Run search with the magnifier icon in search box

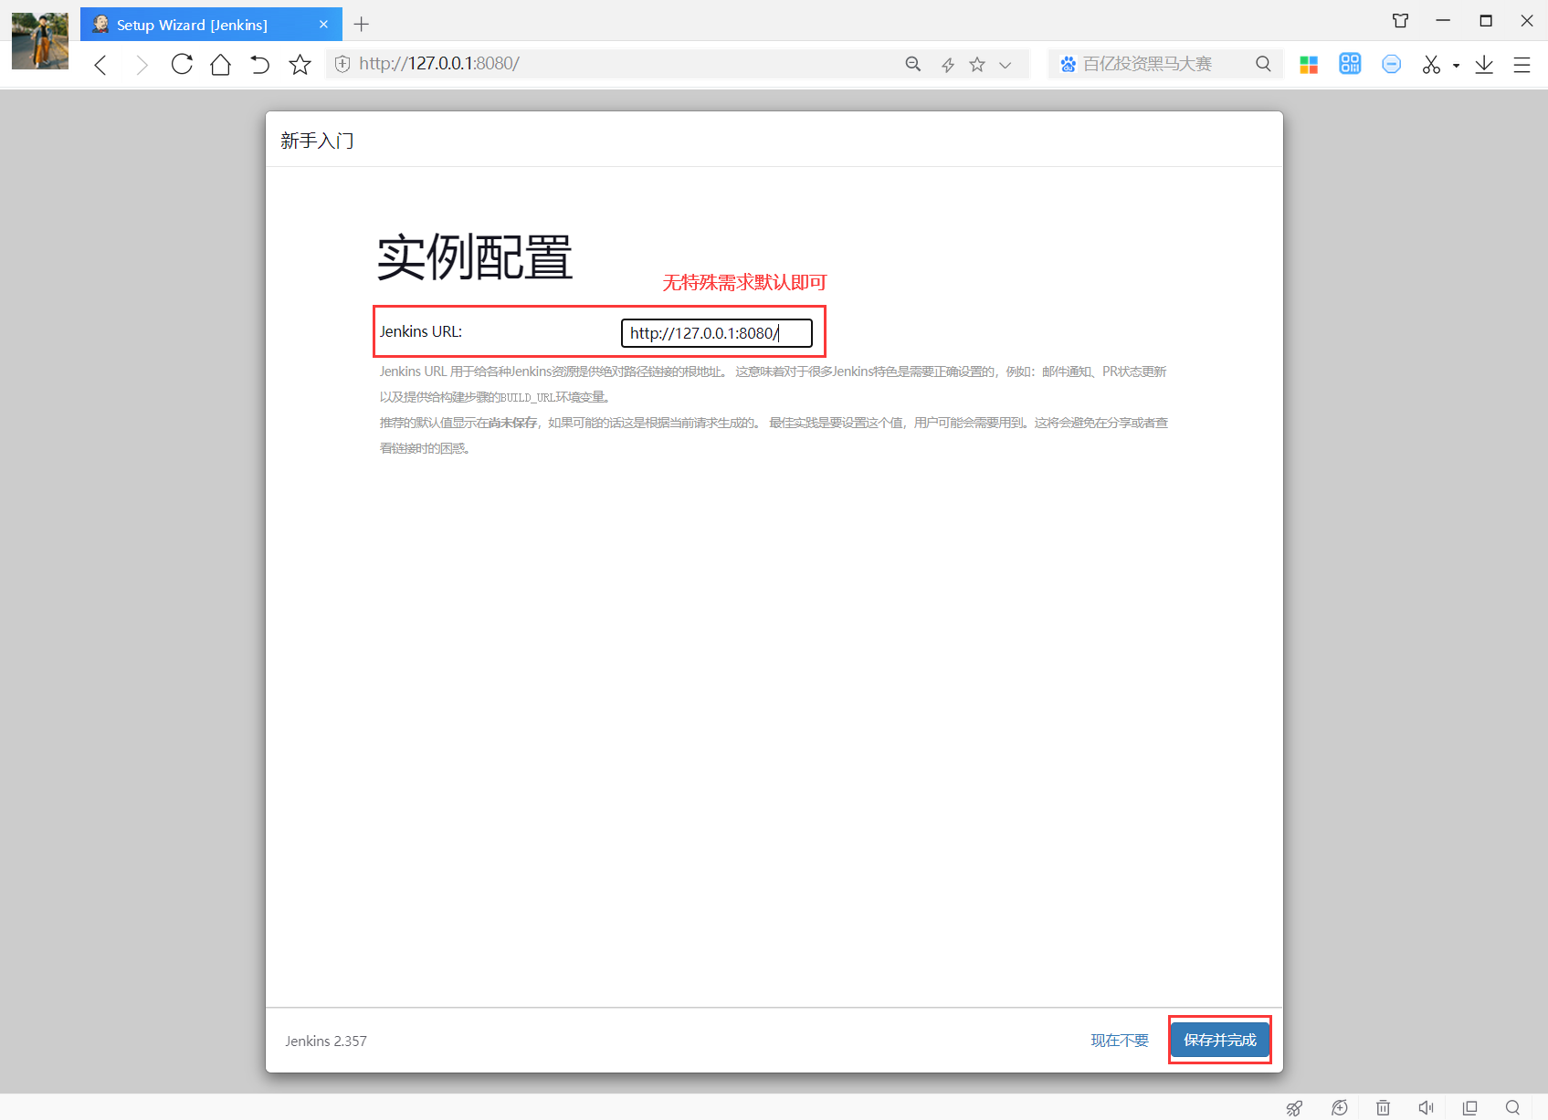(1263, 64)
